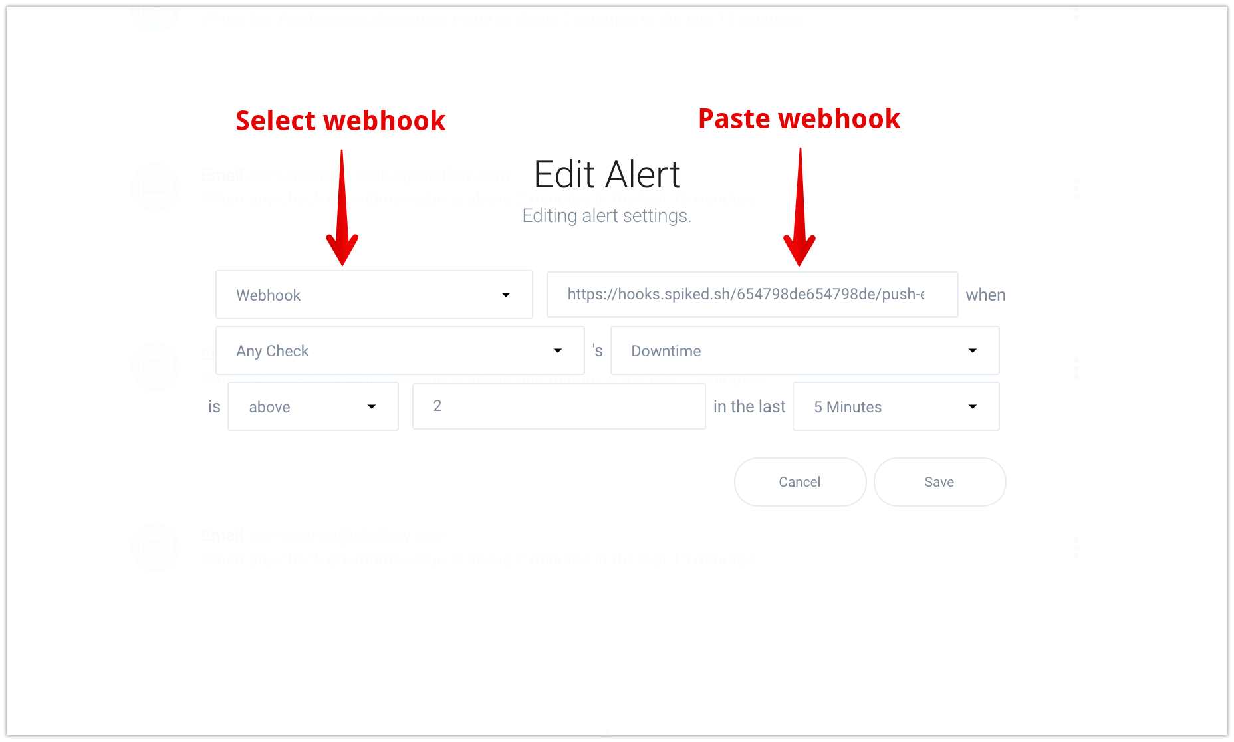Cancel editing the alert
This screenshot has width=1234, height=742.
pos(800,482)
